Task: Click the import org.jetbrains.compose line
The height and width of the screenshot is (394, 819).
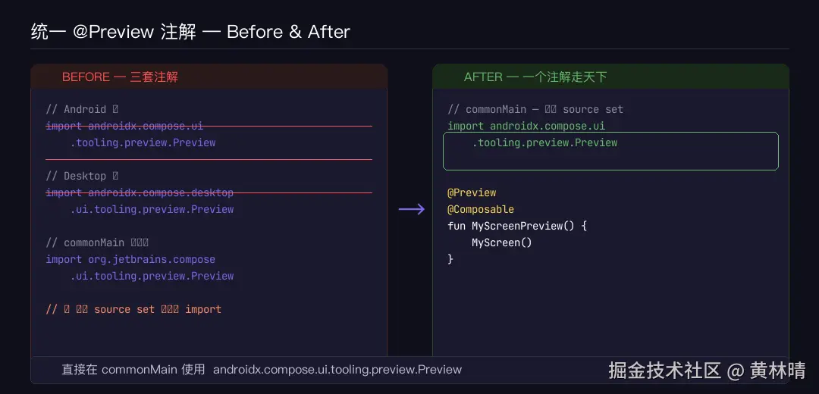Action: (x=130, y=259)
